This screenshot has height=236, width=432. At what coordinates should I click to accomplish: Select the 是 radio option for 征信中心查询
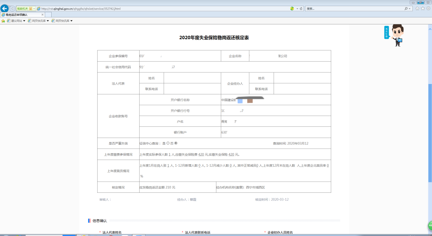coord(168,143)
